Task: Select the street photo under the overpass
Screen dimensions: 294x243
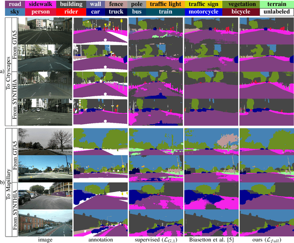Action: click(45, 58)
